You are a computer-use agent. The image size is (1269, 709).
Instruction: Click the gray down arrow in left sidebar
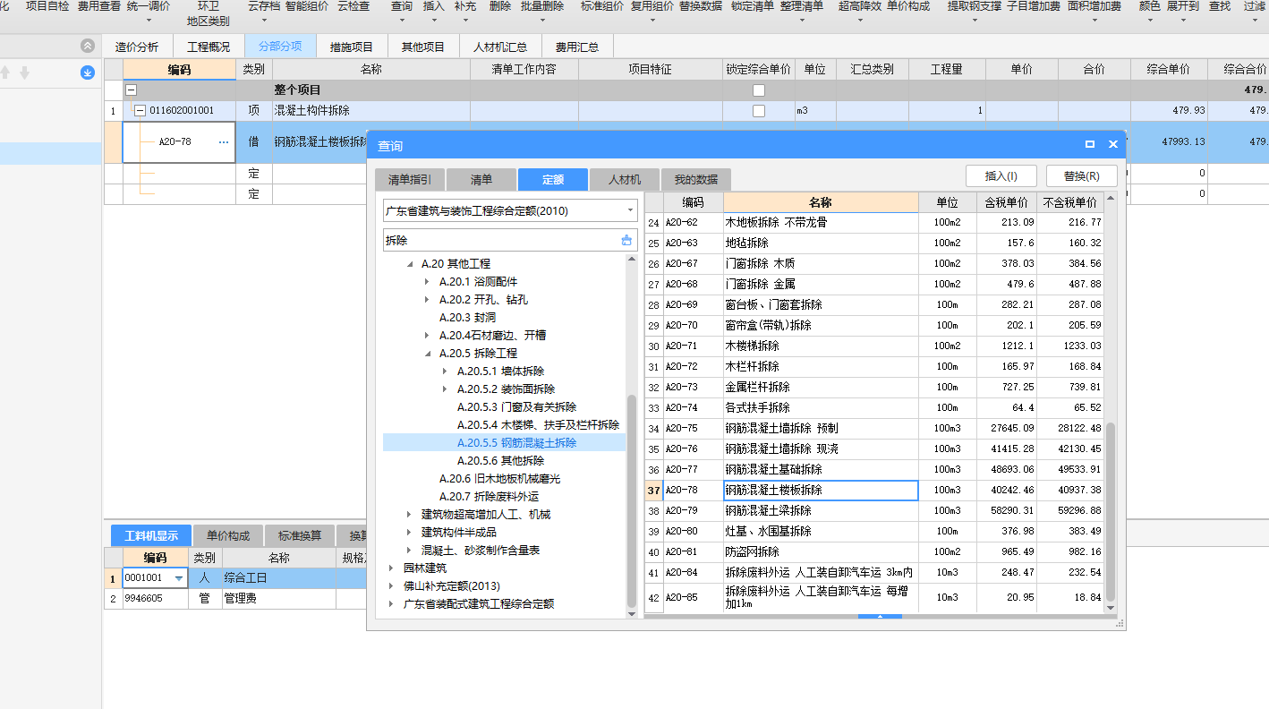tap(24, 73)
